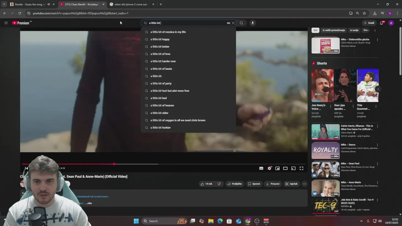Select the Sve filter chip
The width and height of the screenshot is (402, 226).
315,30
